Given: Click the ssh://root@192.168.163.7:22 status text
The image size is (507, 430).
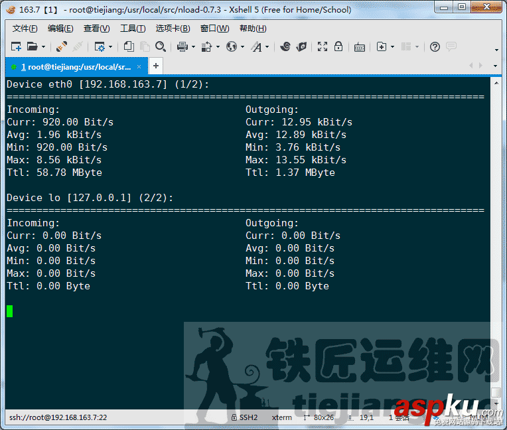Looking at the screenshot, I should point(58,417).
